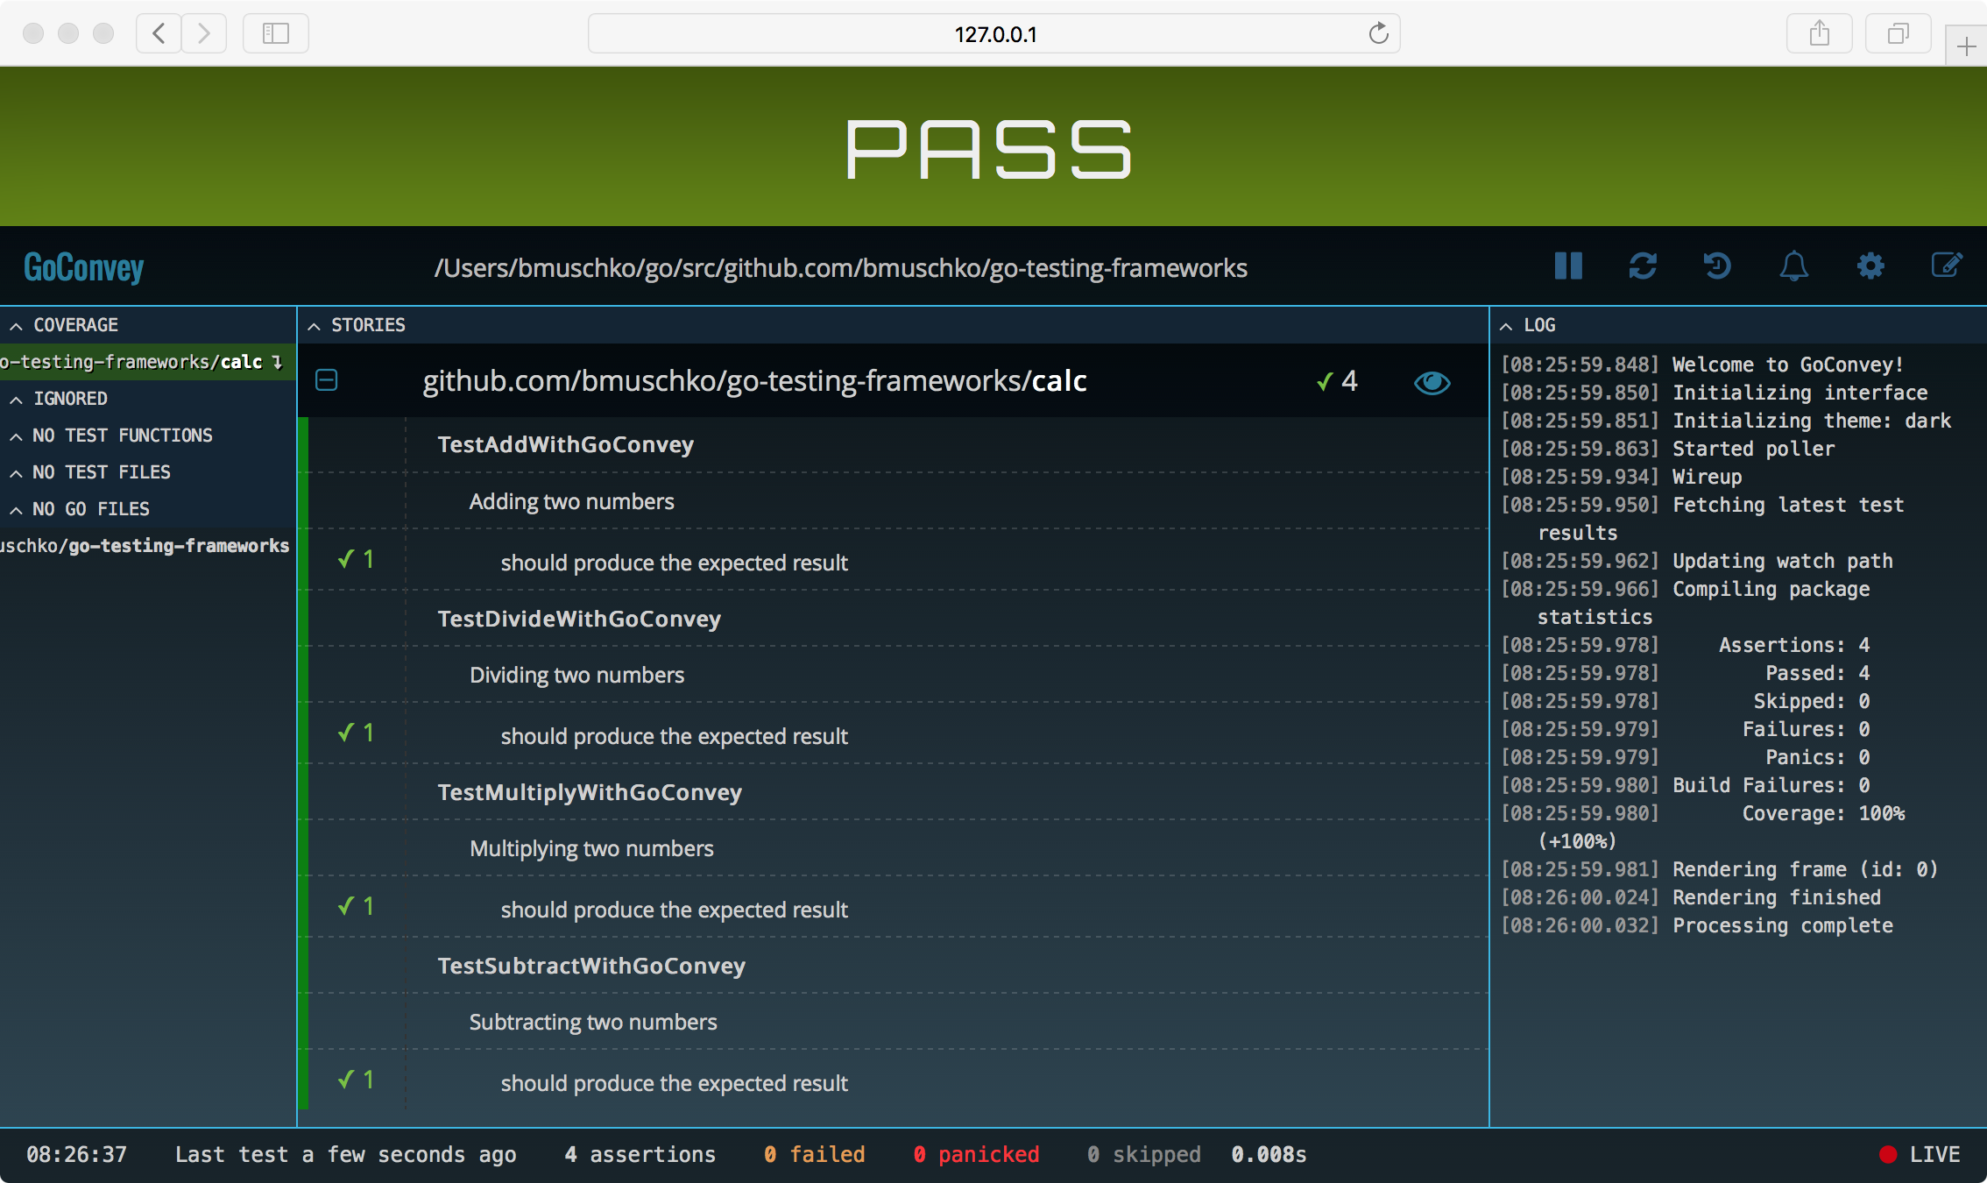
Task: Click Safari share icon
Action: point(1819,34)
